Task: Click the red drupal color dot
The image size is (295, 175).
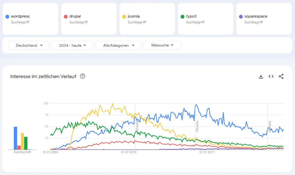Action: tap(66, 17)
